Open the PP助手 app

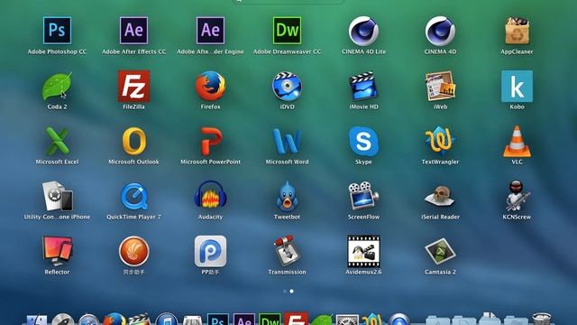click(210, 251)
